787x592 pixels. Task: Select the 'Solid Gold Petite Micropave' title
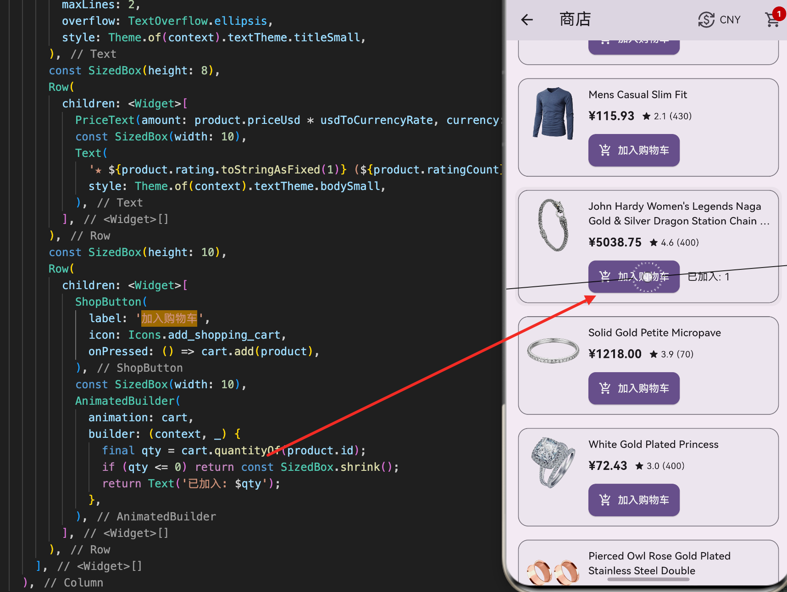coord(654,333)
